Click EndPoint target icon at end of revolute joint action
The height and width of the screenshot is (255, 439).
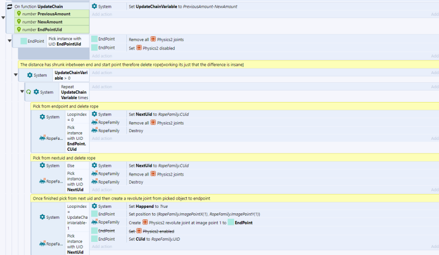pyautogui.click(x=231, y=222)
